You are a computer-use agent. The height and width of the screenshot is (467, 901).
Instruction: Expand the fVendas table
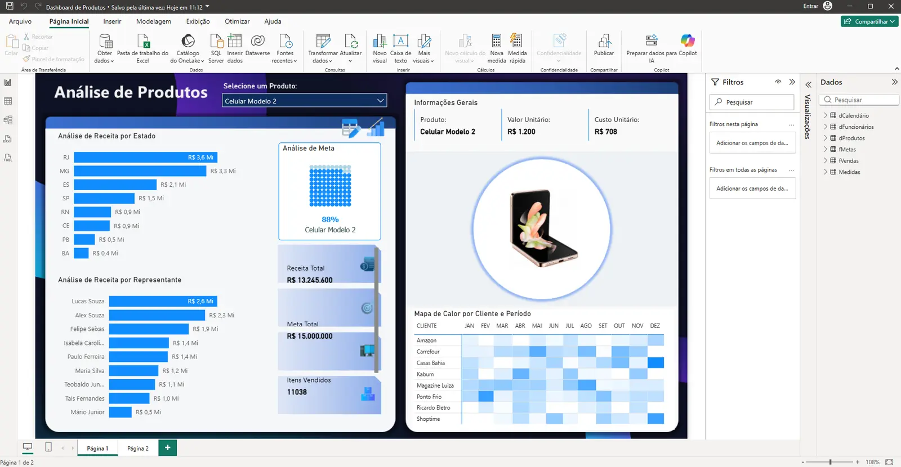[x=826, y=160]
